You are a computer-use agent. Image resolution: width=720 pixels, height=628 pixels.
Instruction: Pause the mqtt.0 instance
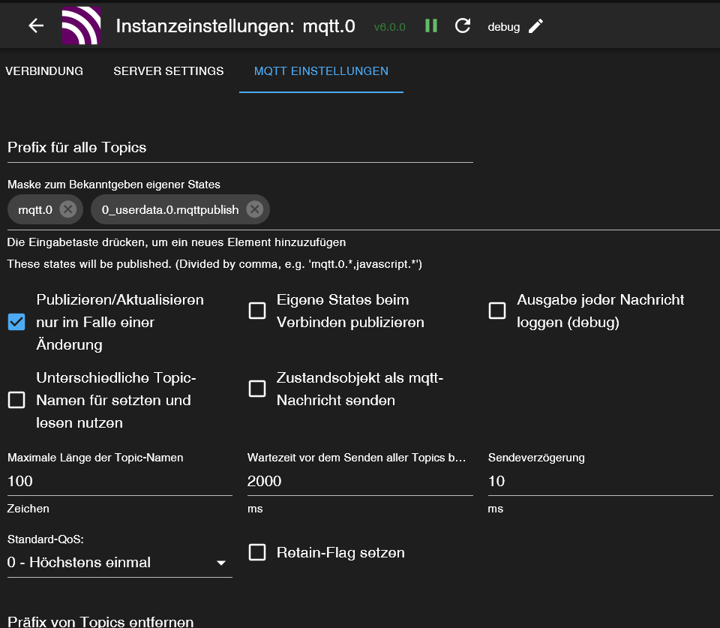(x=430, y=26)
